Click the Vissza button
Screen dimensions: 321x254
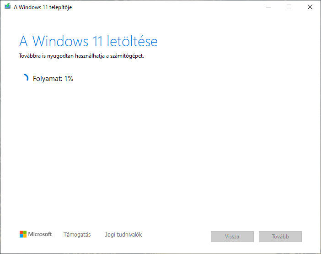[232, 237]
